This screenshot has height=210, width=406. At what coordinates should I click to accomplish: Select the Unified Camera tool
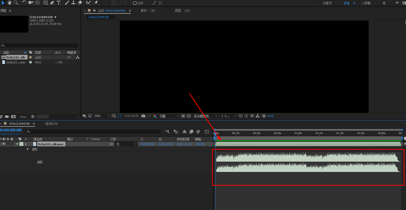(31, 3)
